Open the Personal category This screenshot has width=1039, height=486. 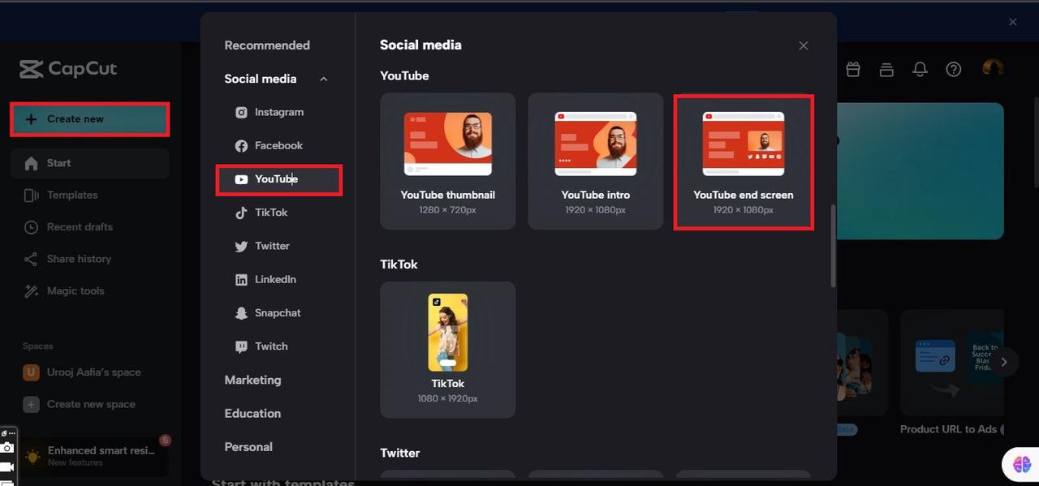[x=248, y=446]
